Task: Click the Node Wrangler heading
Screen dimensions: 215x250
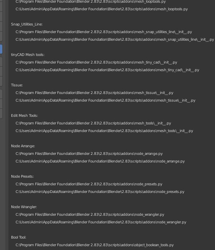Action: tap(24, 207)
